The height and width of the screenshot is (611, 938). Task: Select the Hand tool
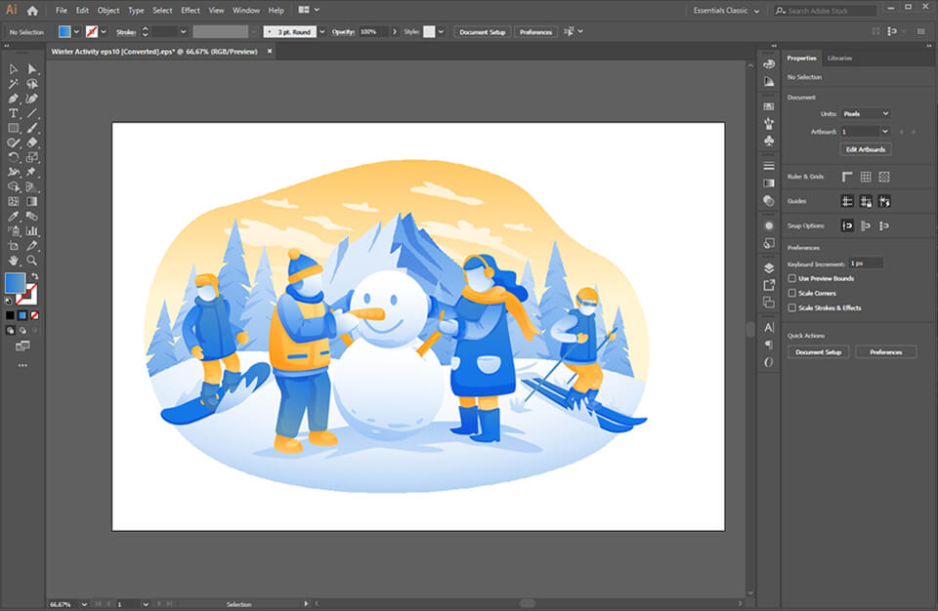pyautogui.click(x=12, y=262)
